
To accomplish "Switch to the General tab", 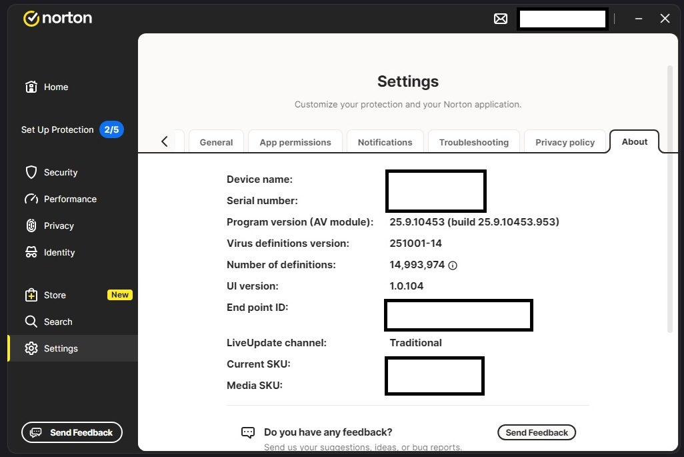I will (216, 142).
